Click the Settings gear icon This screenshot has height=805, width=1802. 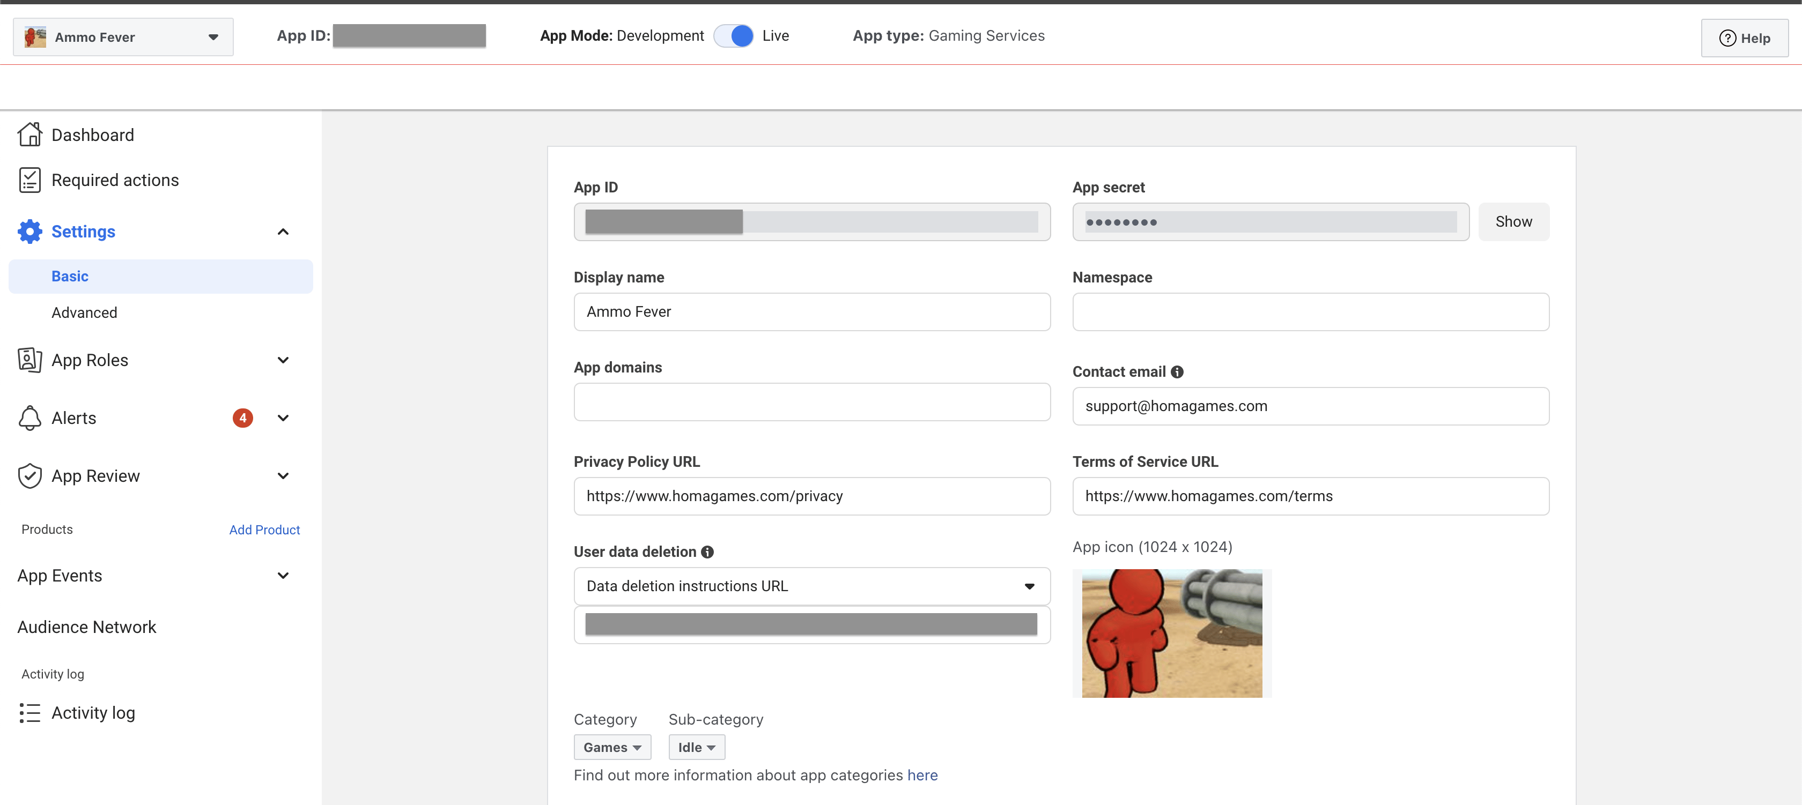[x=29, y=232]
